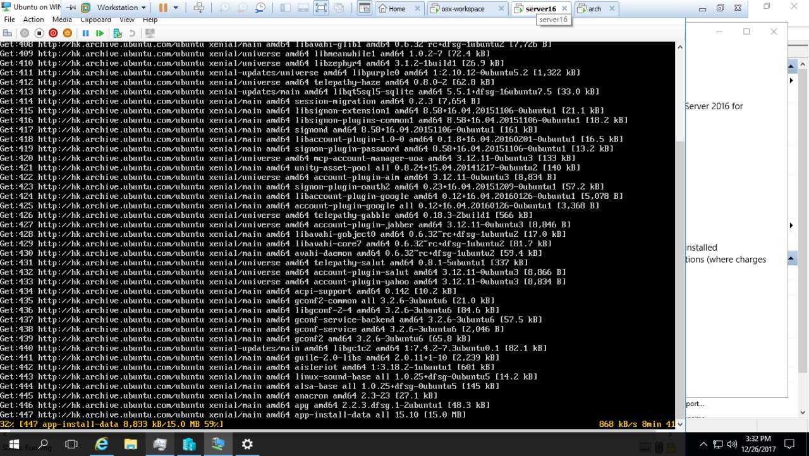Reset the VM with the green icon
The height and width of the screenshot is (456, 809).
(100, 33)
